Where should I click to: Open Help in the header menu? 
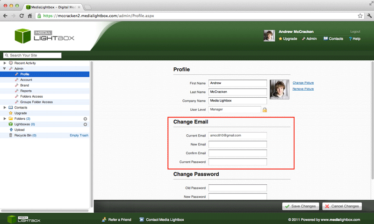click(354, 39)
